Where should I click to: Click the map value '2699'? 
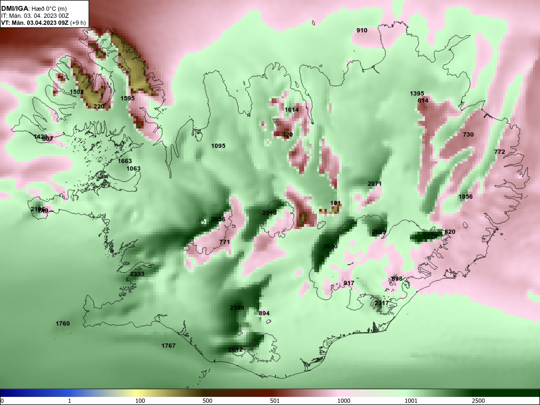click(379, 232)
